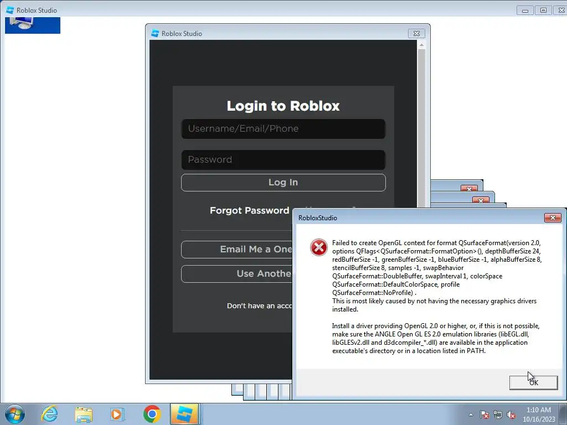The image size is (567, 425).
Task: Minimize the main Roblox Studio window
Action: click(x=525, y=11)
